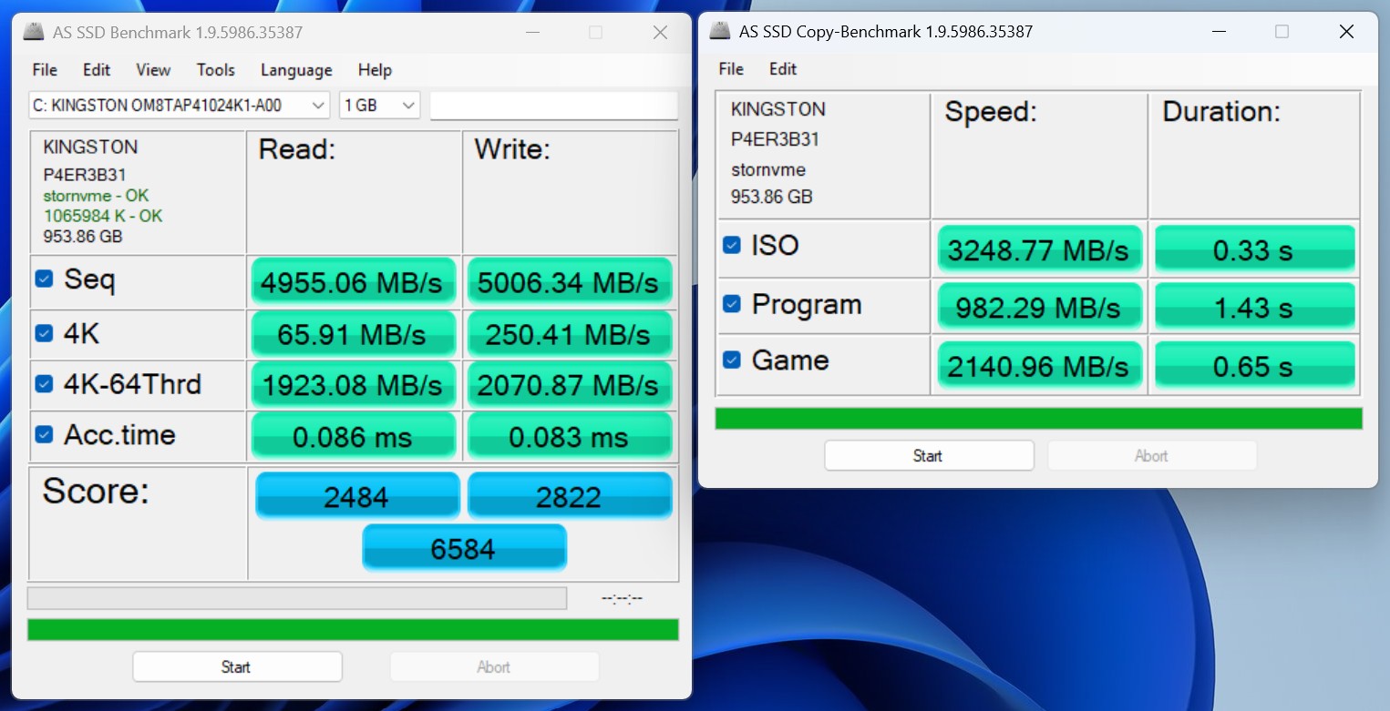Open File menu in Copy-Benchmark window
The height and width of the screenshot is (711, 1390).
[731, 69]
